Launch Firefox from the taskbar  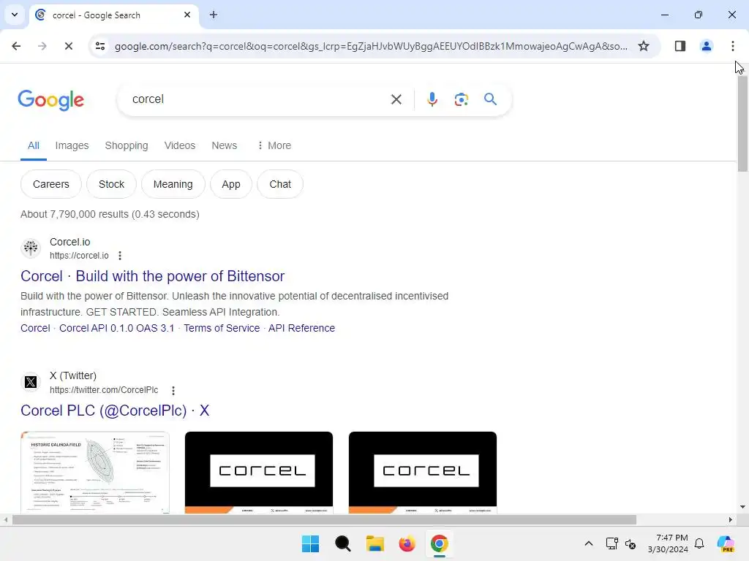pos(407,543)
